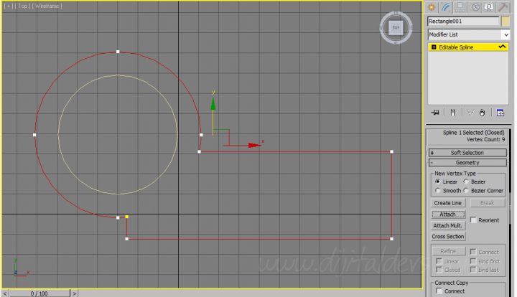The height and width of the screenshot is (297, 517).
Task: Select the yellow highlighted first vertex
Action: 127,217
